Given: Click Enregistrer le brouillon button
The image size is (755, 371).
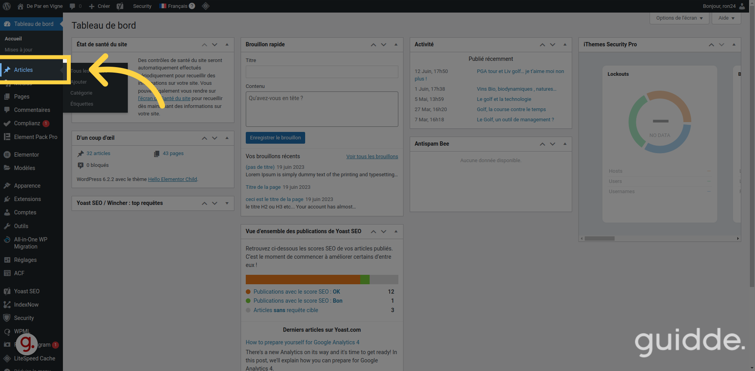Looking at the screenshot, I should point(275,138).
